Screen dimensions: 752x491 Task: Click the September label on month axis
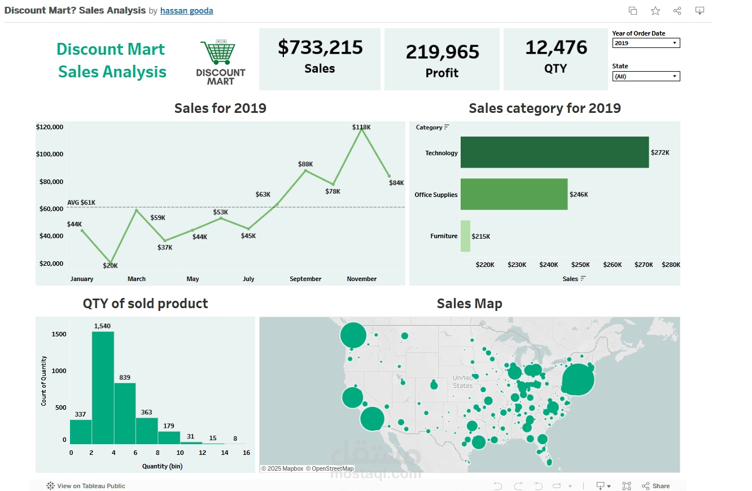[x=305, y=279]
